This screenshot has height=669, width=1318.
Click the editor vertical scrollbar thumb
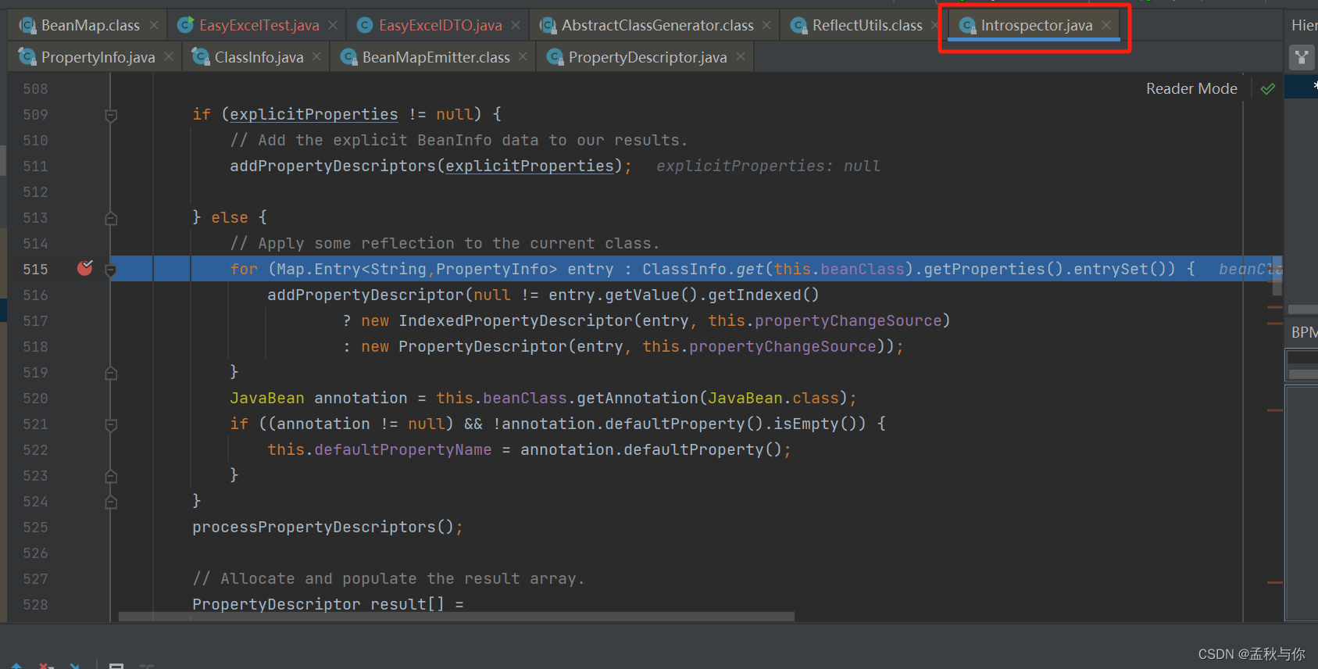(x=1277, y=276)
